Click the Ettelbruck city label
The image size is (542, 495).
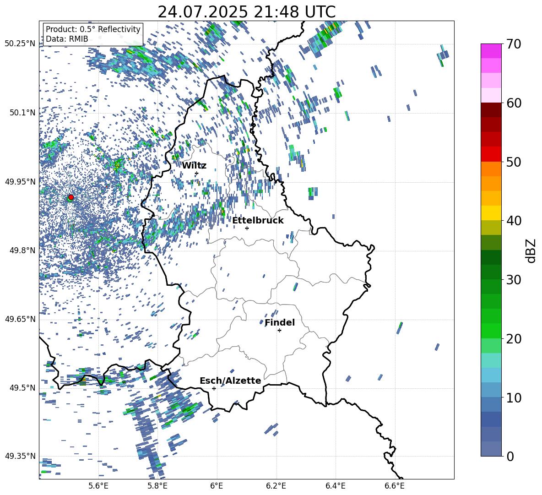coord(258,221)
